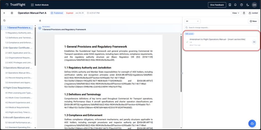The width and height of the screenshot is (261, 130).
Task: Select 4 Flight Crew Requirements section
Action: pos(17,88)
